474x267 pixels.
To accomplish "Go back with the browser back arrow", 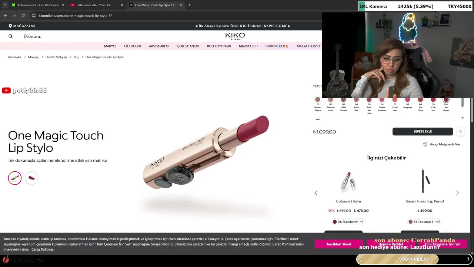I will (5, 16).
